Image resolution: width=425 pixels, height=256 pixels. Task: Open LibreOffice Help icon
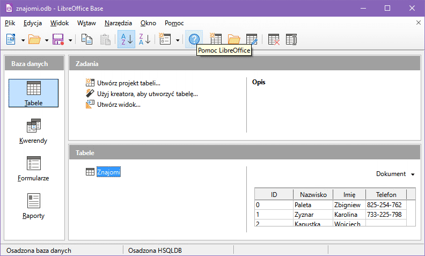point(194,39)
